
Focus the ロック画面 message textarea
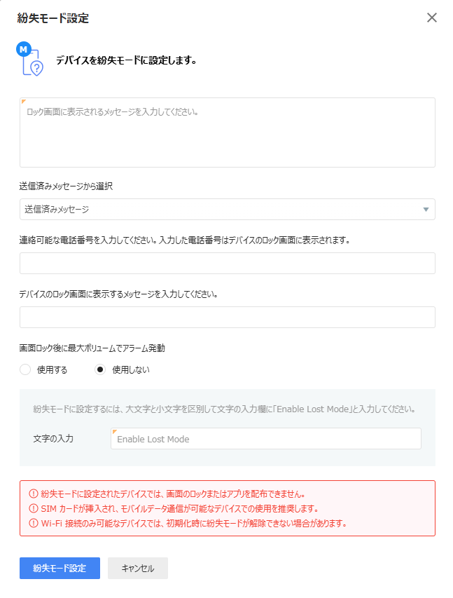[x=228, y=132]
